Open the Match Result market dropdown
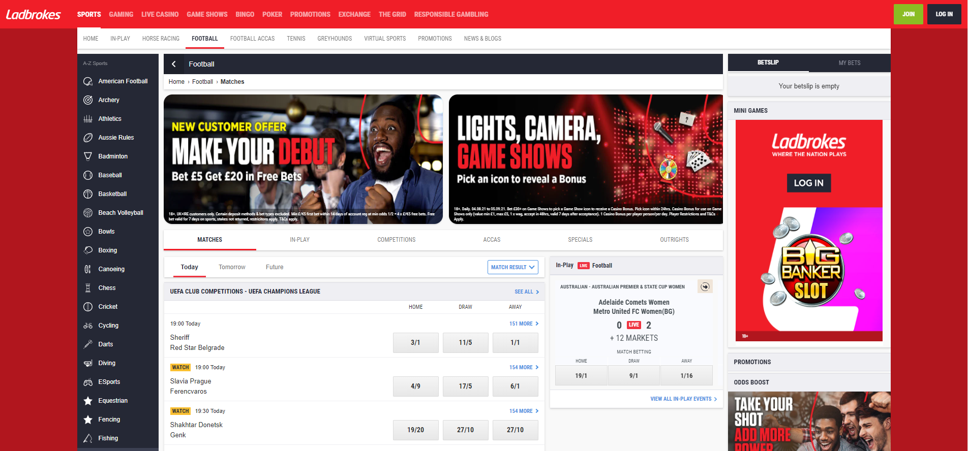 click(x=513, y=267)
